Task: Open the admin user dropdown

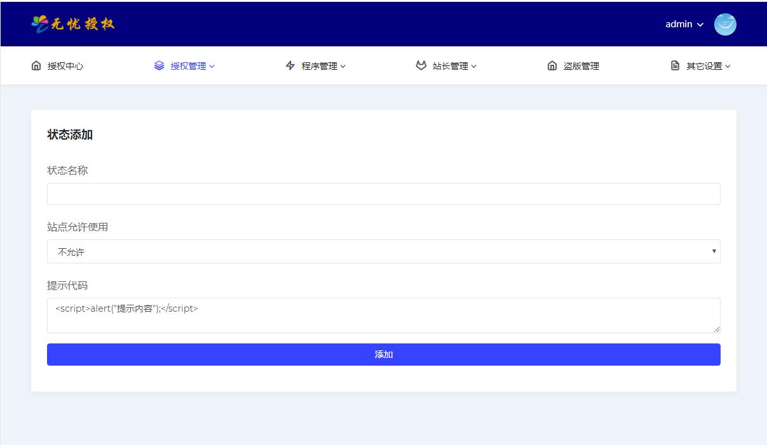Action: click(x=684, y=24)
